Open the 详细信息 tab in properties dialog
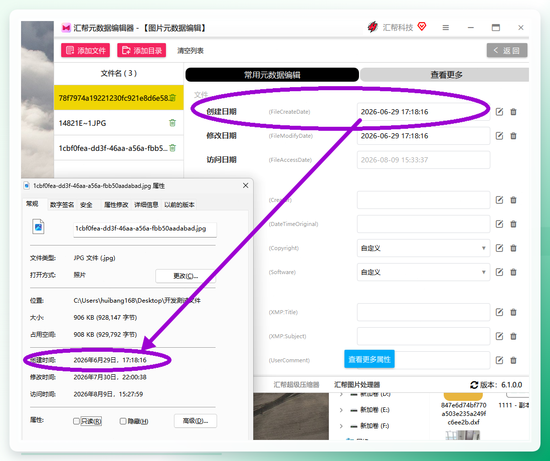The image size is (550, 461). tap(146, 205)
